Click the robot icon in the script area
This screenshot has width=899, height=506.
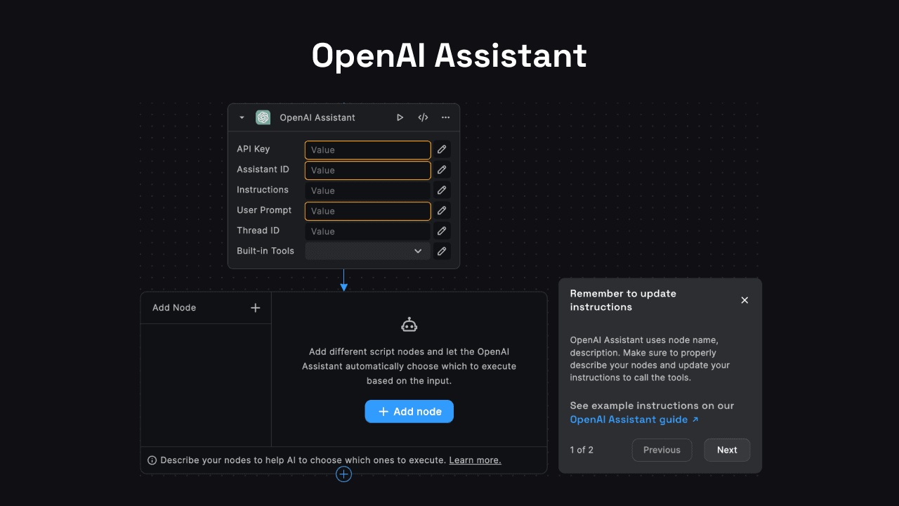coord(409,324)
